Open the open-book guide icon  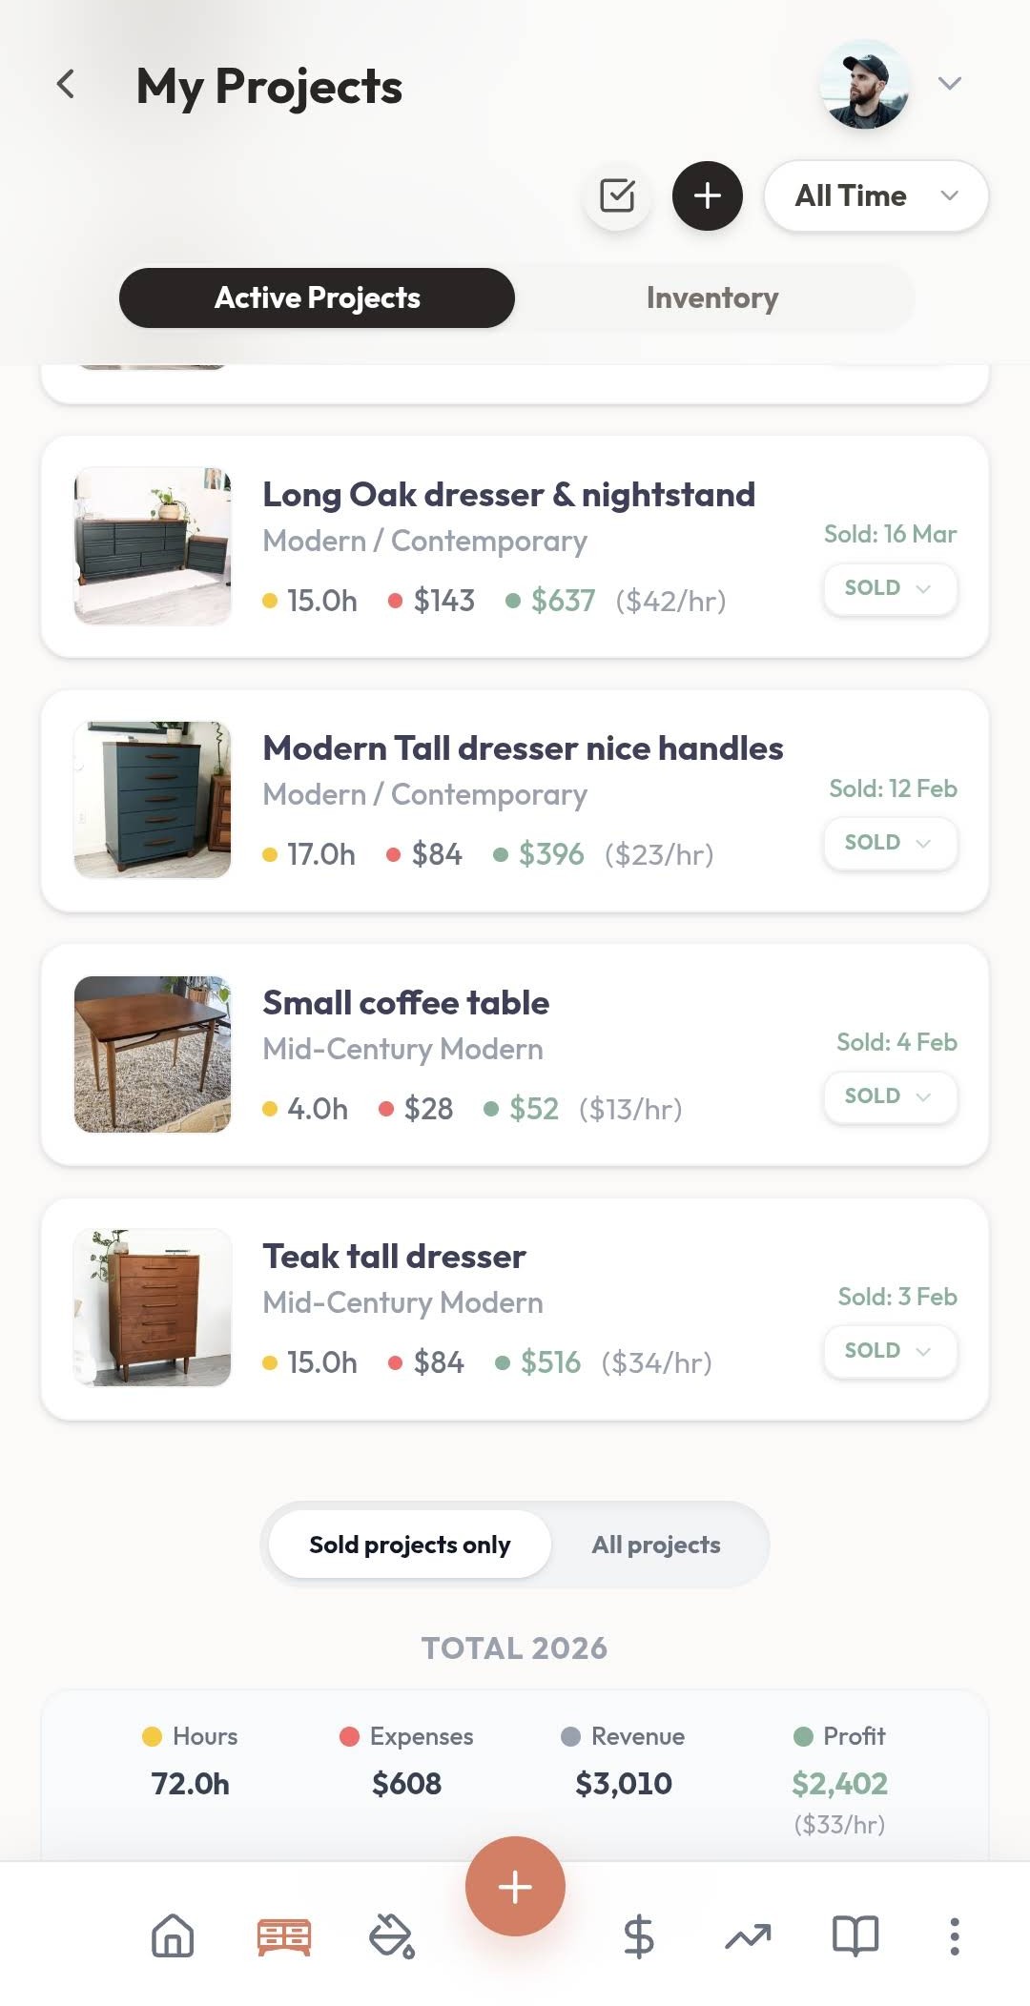tap(855, 1936)
